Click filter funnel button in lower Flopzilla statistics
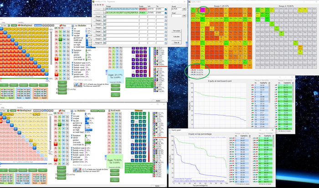Screen dimensions: 319x188 tap(77, 170)
